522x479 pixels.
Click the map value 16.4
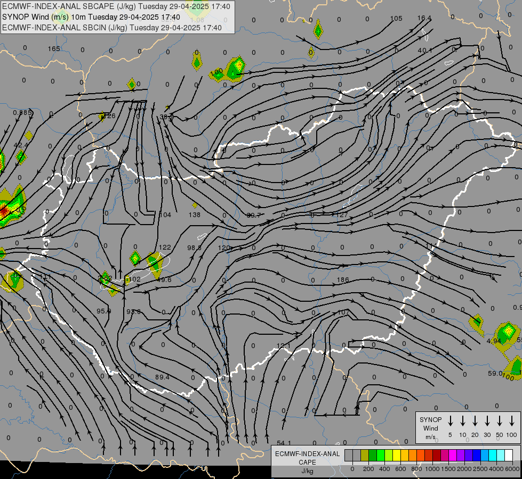pyautogui.click(x=424, y=18)
